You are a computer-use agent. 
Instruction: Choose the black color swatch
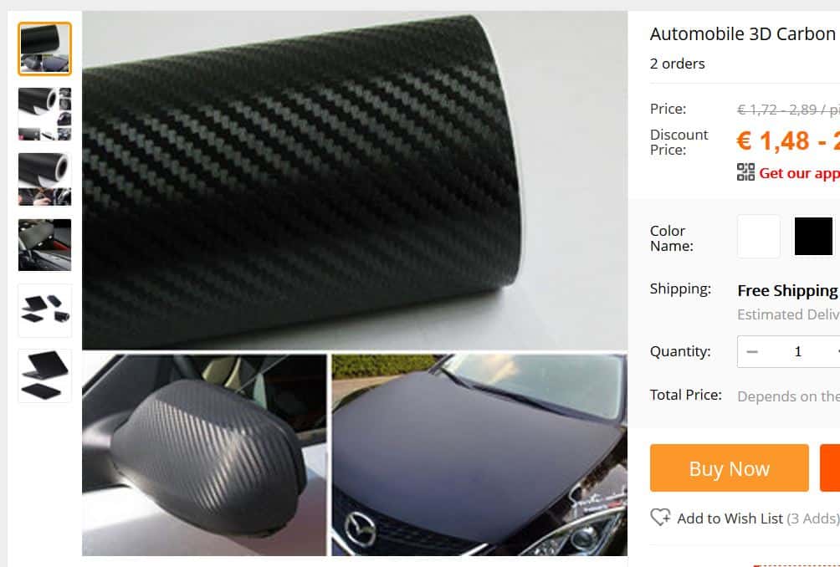click(813, 237)
